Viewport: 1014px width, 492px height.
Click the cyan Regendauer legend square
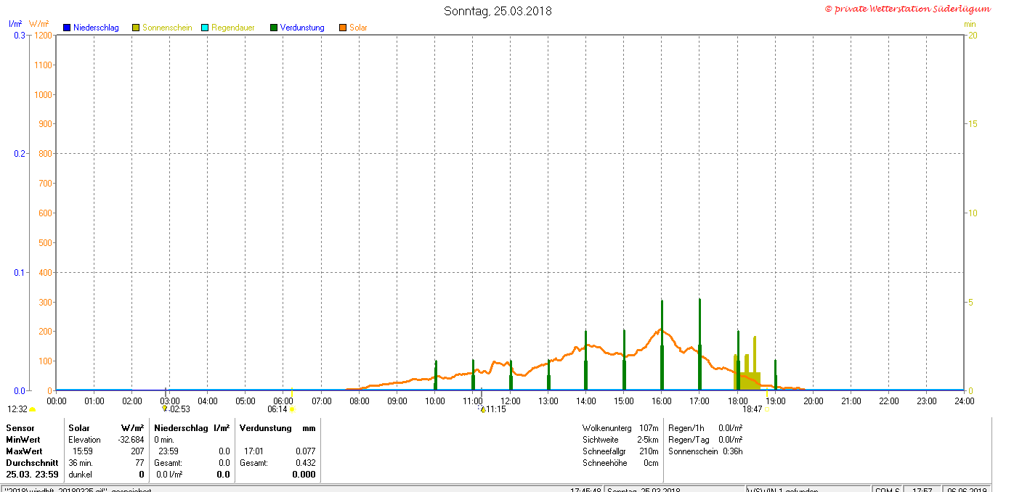click(x=205, y=28)
